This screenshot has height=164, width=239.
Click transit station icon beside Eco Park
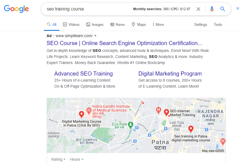pyautogui.click(x=137, y=127)
